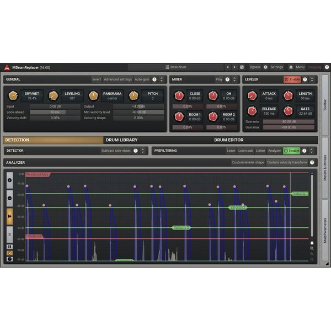331x331 pixels.
Task: Open the Menu button
Action: coord(300,67)
